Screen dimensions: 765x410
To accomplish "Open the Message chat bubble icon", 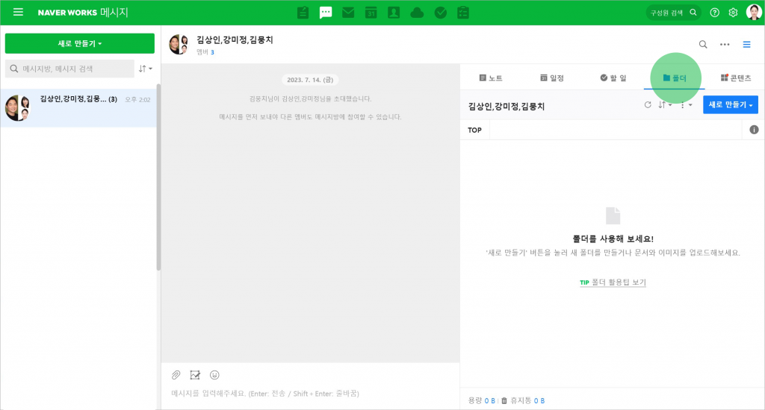I will click(326, 13).
